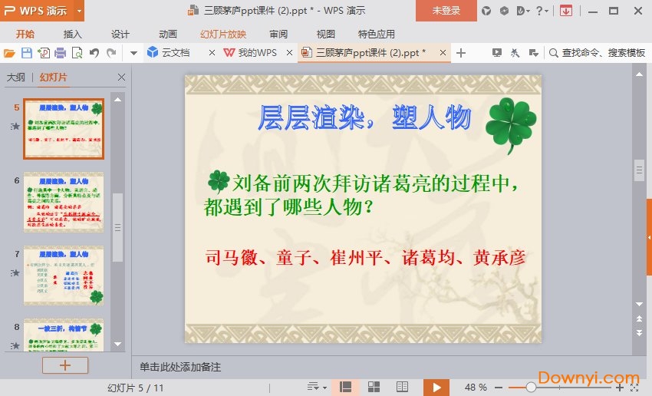Click the 未登录 login button

click(x=446, y=11)
